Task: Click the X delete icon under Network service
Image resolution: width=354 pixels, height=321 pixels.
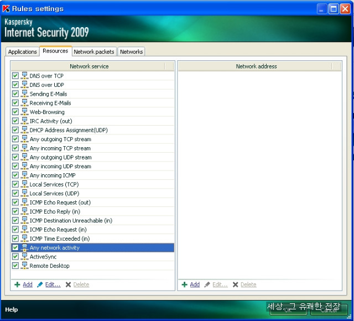Action: pyautogui.click(x=68, y=284)
